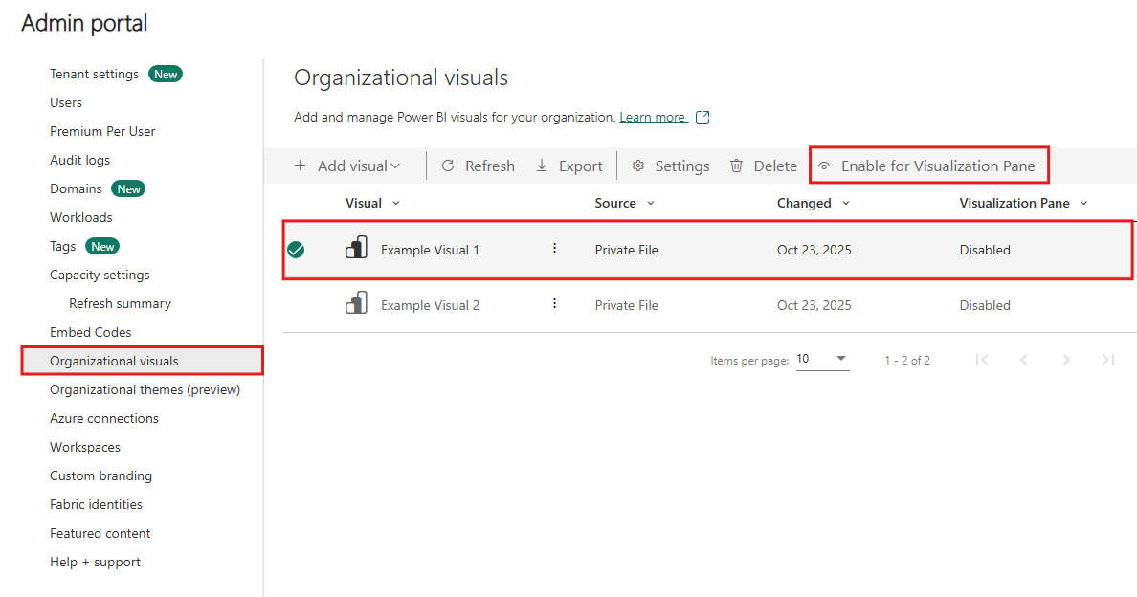Deselect Example Visual 1's green checkmark
This screenshot has width=1137, height=597.
pos(296,249)
